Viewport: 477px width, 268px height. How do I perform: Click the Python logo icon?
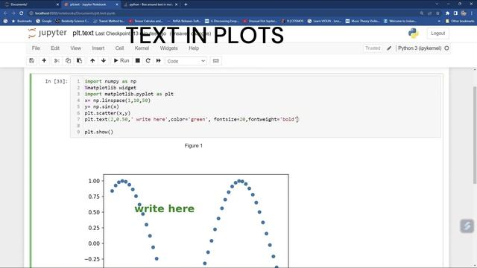click(414, 33)
